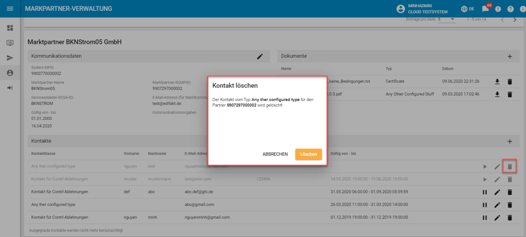Edit the nguyen test contact

(x=497, y=167)
